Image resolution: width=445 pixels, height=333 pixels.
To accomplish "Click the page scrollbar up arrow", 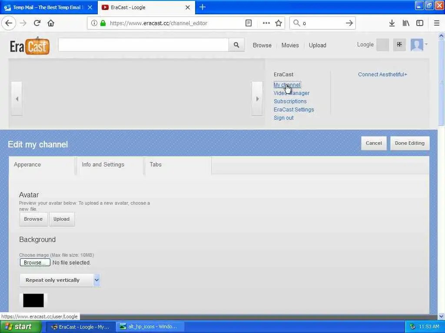I will pyautogui.click(x=441, y=36).
